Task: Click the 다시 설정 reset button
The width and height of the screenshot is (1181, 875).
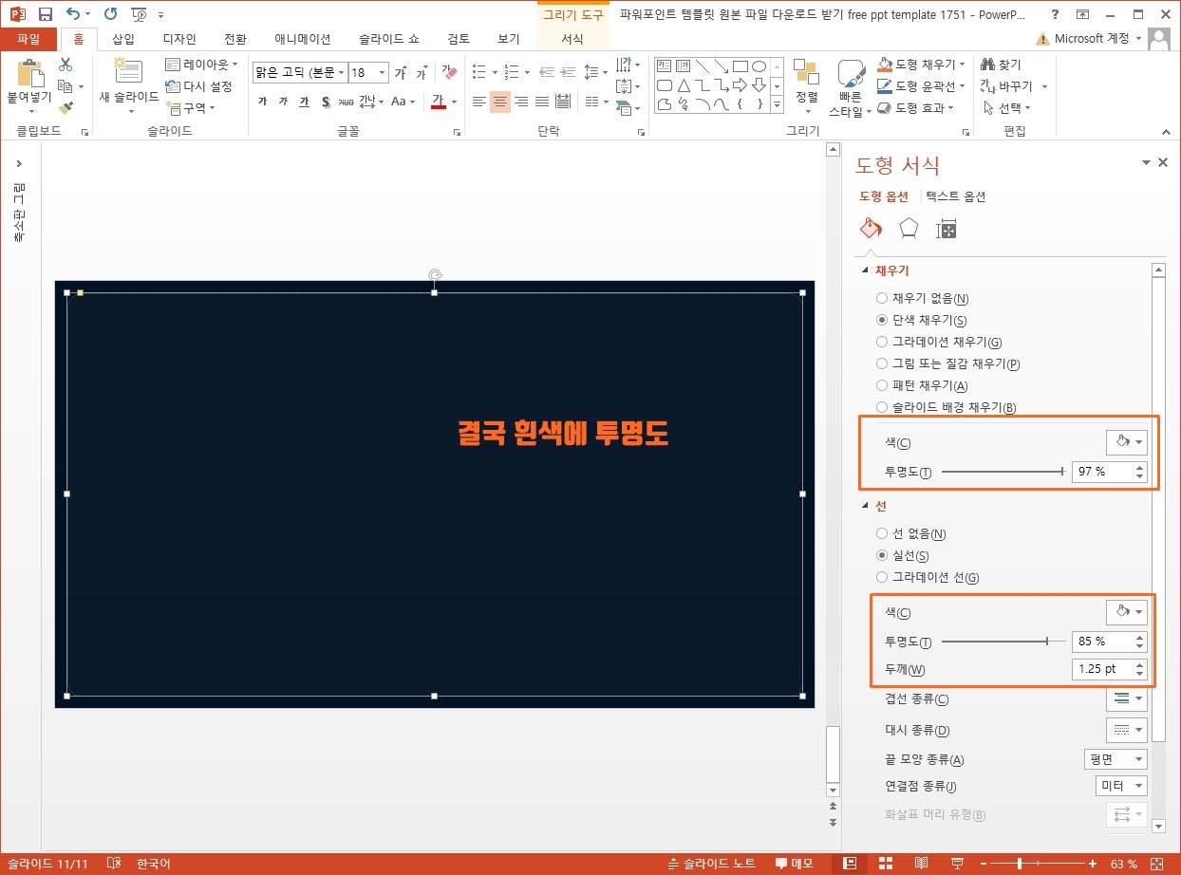Action: (199, 86)
